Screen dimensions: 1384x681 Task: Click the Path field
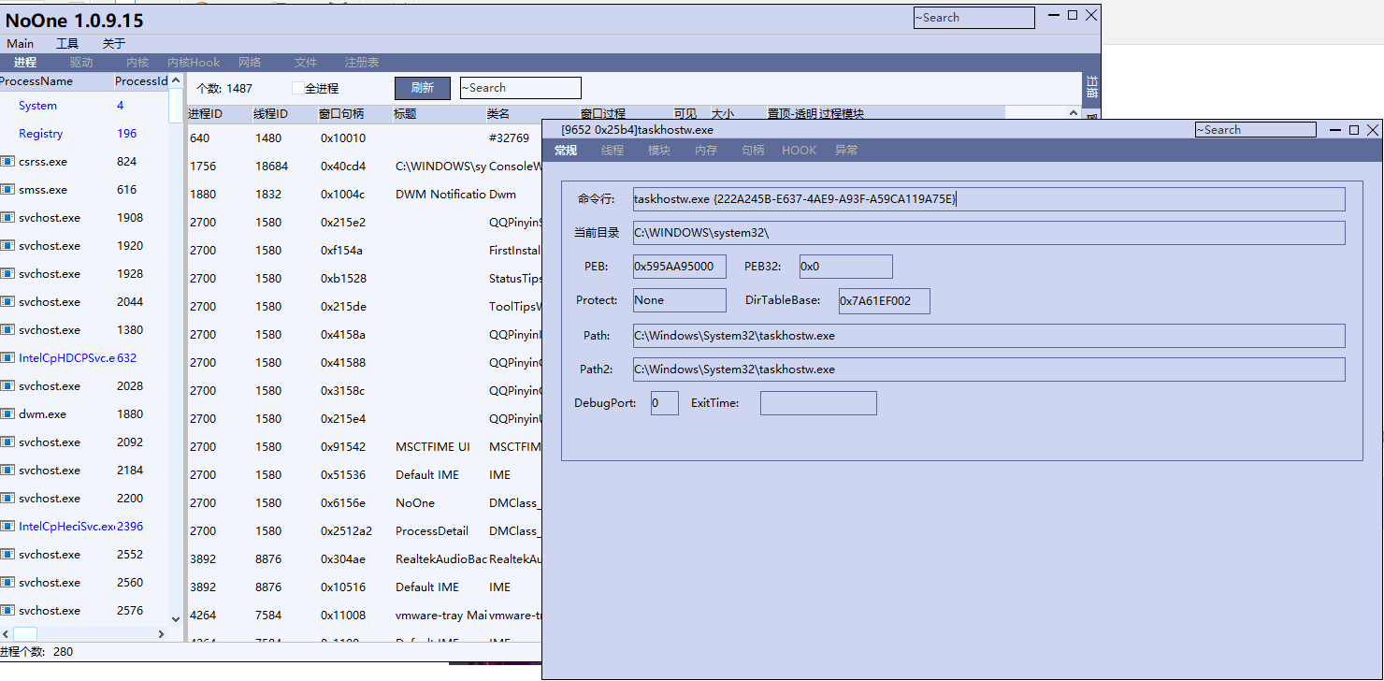(988, 336)
